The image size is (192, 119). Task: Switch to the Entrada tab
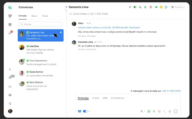(23, 16)
